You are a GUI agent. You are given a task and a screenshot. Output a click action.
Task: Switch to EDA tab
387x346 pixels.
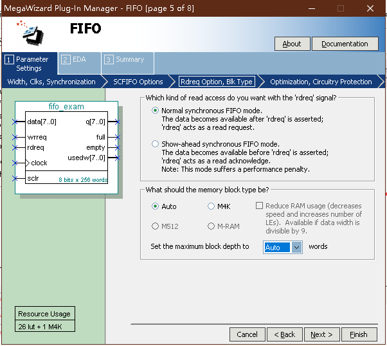coord(80,63)
